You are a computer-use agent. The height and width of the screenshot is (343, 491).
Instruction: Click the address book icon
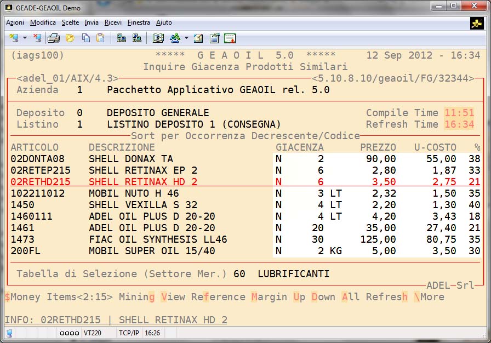pyautogui.click(x=158, y=38)
